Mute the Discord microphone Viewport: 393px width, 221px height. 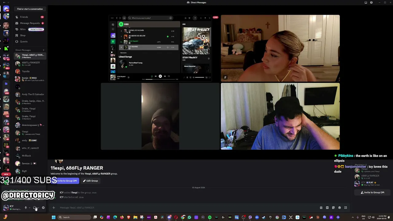(x=26, y=208)
